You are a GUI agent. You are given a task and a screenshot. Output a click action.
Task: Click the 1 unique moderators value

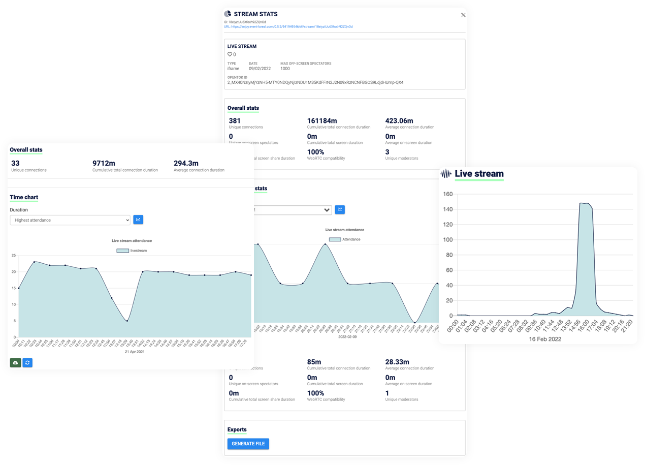tap(387, 393)
